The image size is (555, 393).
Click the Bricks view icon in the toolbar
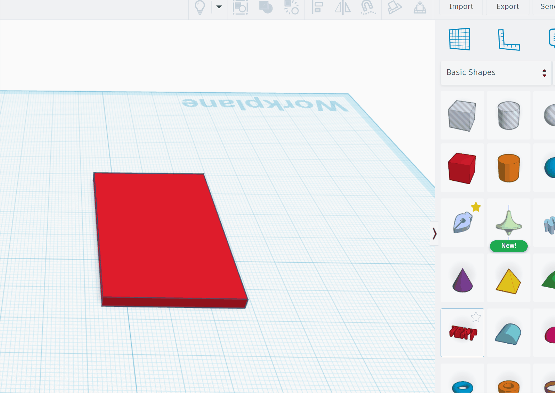[394, 7]
